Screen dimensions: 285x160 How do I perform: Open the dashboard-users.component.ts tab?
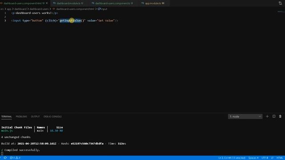click(112, 3)
